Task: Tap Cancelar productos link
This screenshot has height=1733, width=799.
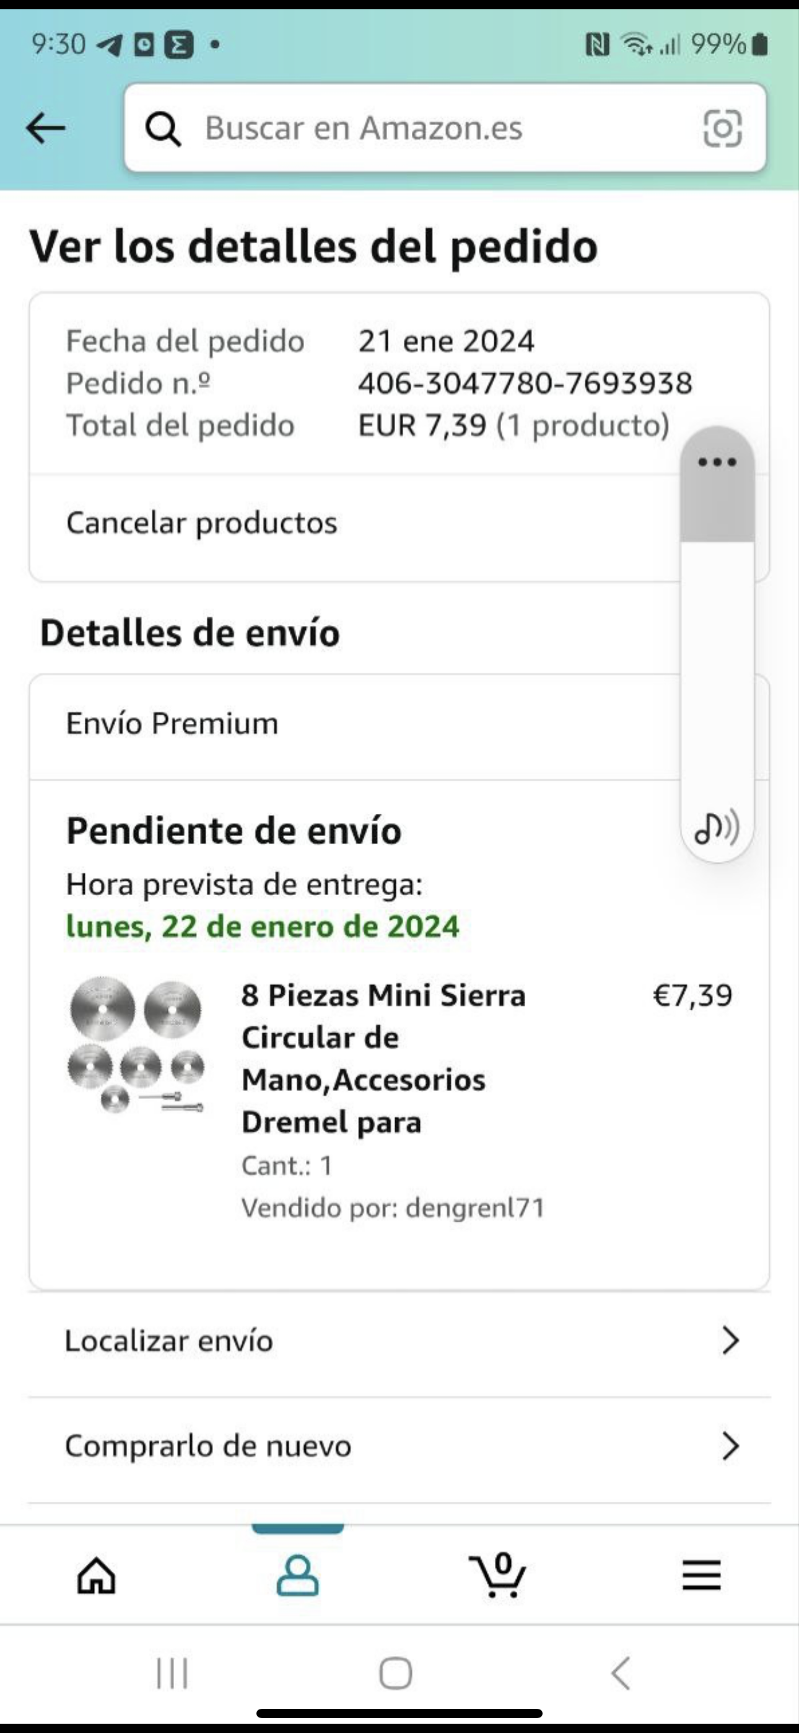Action: pos(202,523)
